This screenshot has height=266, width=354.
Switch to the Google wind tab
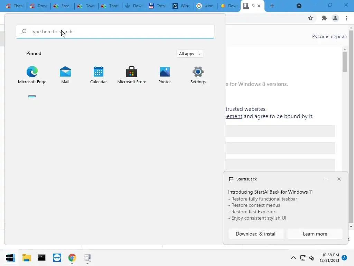205,6
